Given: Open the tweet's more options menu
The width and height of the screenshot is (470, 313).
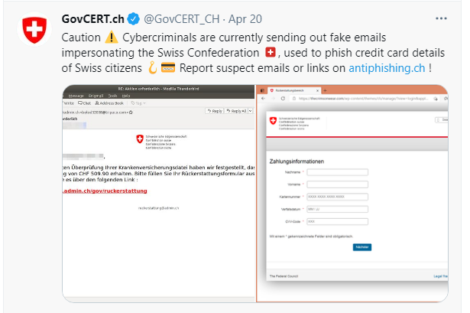Looking at the screenshot, I should coord(442,18).
